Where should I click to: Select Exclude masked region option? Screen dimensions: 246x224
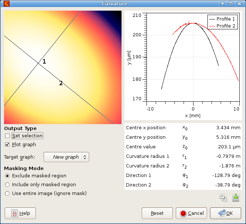(7, 176)
